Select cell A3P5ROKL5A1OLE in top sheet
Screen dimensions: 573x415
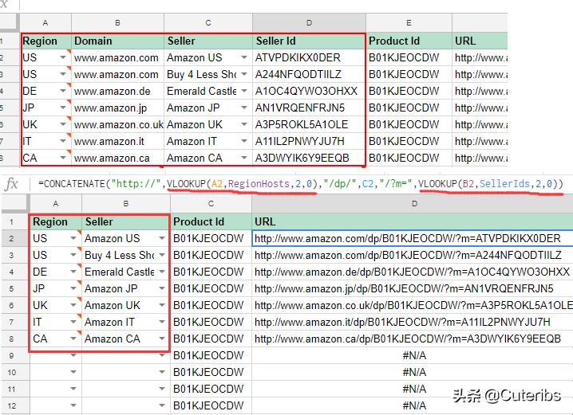point(309,125)
